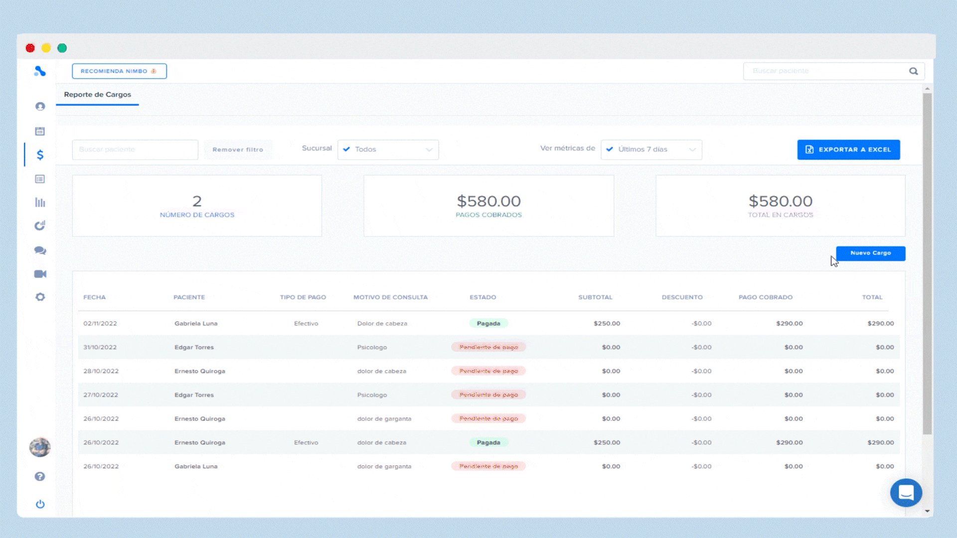Click the Remover filtro button
This screenshot has height=538, width=957.
(x=238, y=149)
